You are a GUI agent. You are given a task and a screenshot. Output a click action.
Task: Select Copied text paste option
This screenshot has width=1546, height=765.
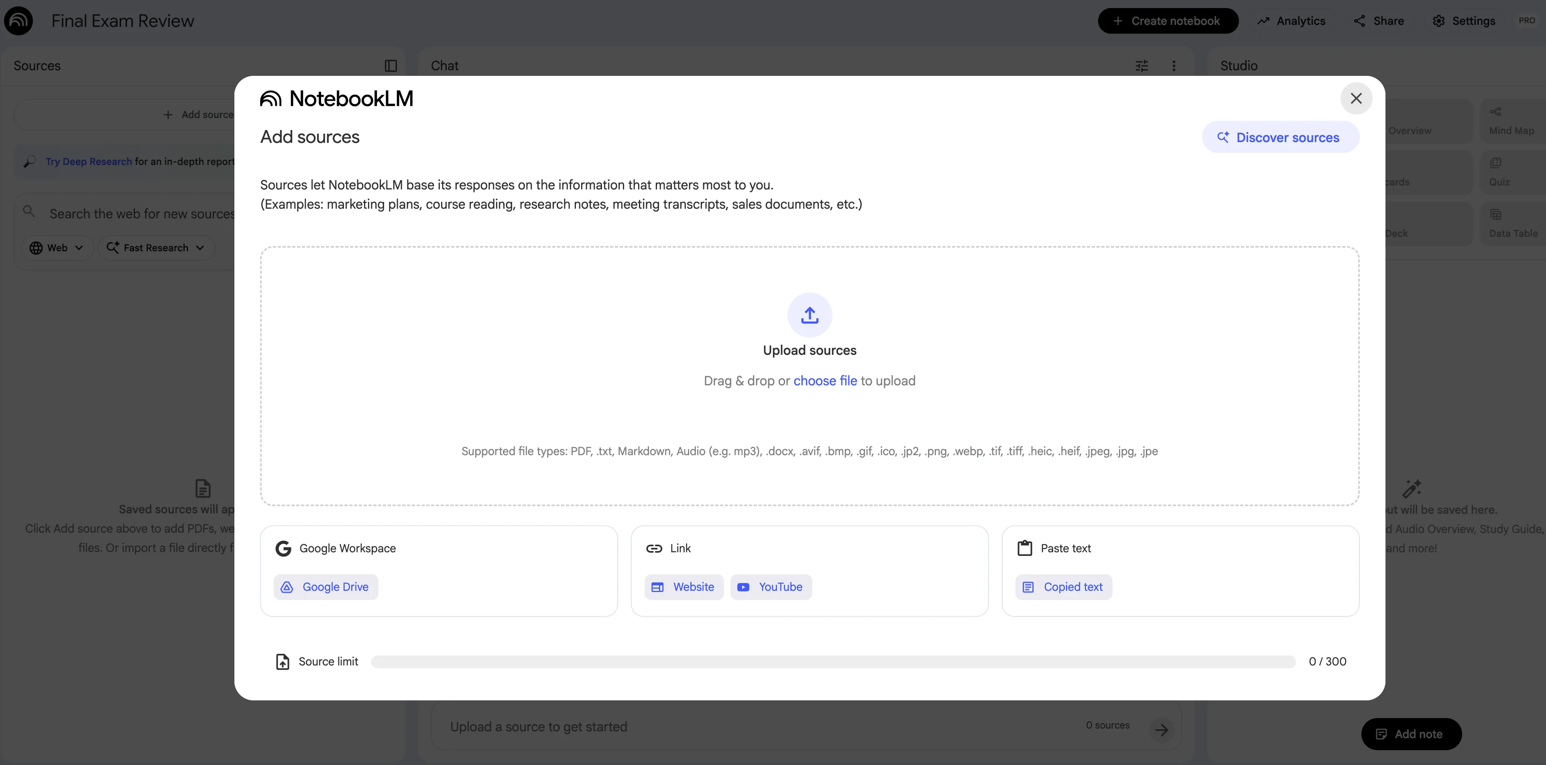tap(1064, 587)
